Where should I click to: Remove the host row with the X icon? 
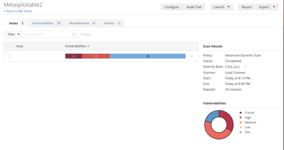pyautogui.click(x=192, y=56)
